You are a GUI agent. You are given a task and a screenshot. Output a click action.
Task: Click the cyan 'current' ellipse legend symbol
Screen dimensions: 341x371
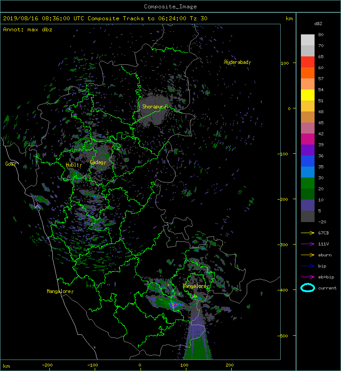[x=308, y=288]
